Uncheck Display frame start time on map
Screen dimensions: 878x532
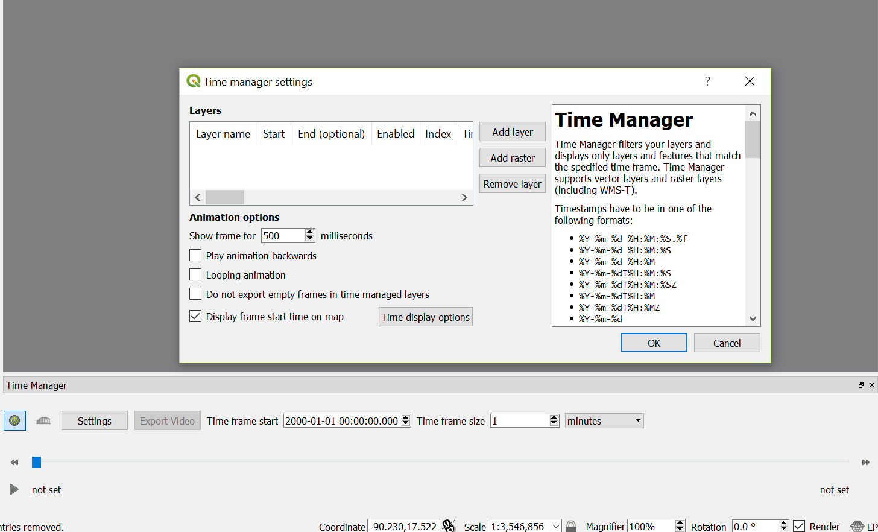pos(195,316)
